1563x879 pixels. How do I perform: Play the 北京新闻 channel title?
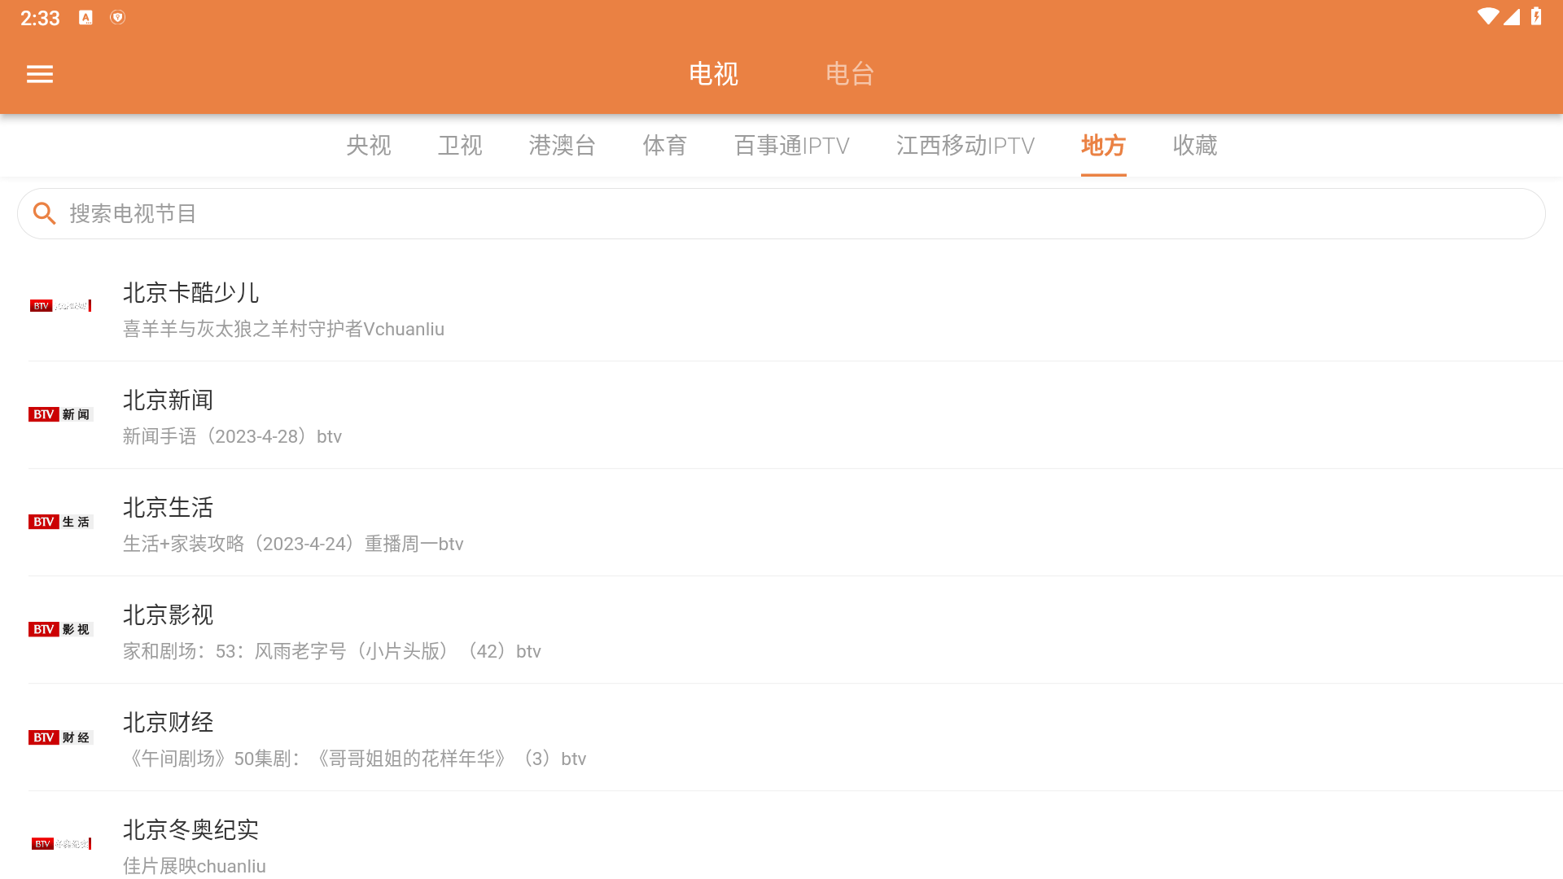point(169,400)
